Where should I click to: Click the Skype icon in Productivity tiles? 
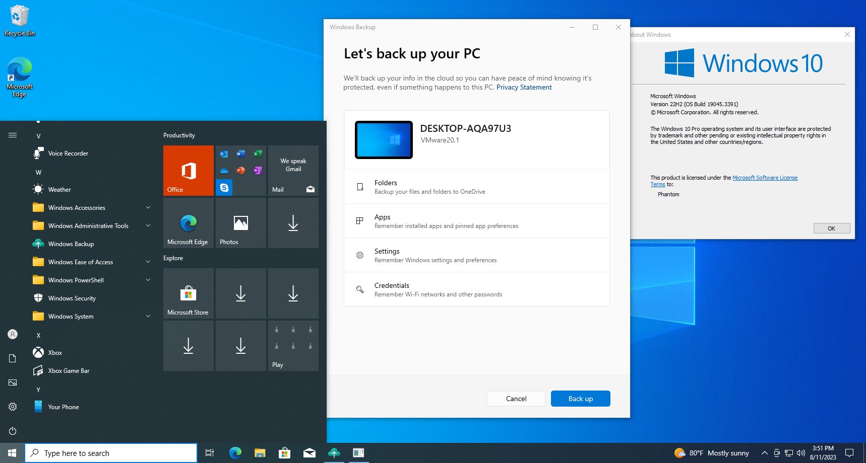(x=224, y=187)
